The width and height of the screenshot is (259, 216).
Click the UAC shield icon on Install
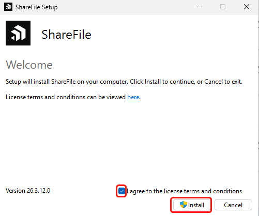[183, 205]
